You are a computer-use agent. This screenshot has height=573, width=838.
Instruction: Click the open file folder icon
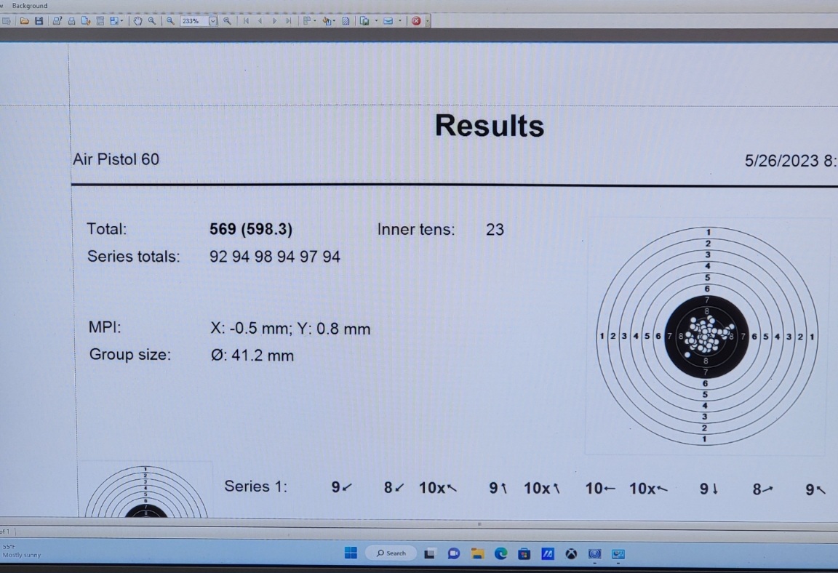24,21
